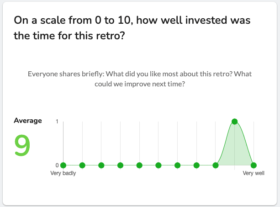The image size is (280, 207).
Task: Select the data point at rating 4
Action: (139, 165)
